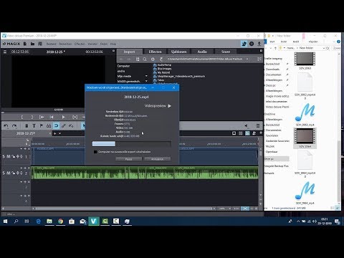Click the upload export arrow icon top right
This screenshot has width=344, height=258.
[x=259, y=44]
